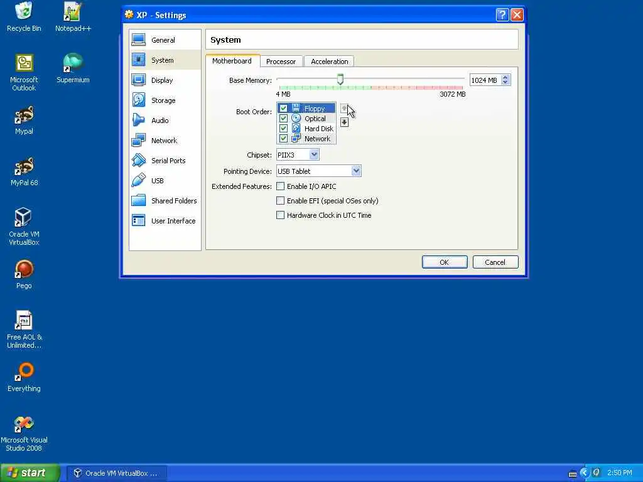
Task: Switch to the Motherboard tab
Action: [232, 61]
